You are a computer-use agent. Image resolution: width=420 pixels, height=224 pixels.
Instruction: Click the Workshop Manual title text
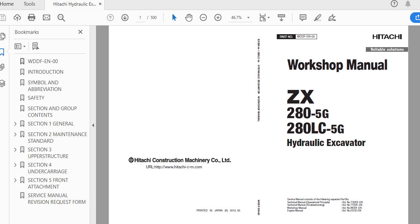coord(337,65)
